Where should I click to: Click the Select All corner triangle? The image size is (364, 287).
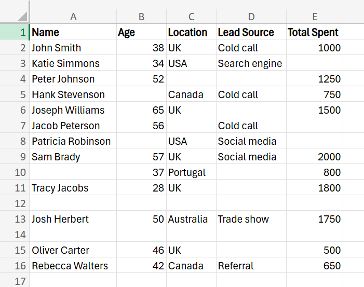point(20,16)
